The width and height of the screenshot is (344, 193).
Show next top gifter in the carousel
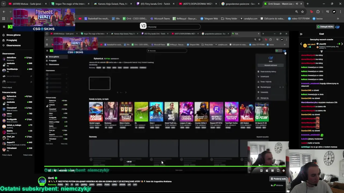pos(342,44)
